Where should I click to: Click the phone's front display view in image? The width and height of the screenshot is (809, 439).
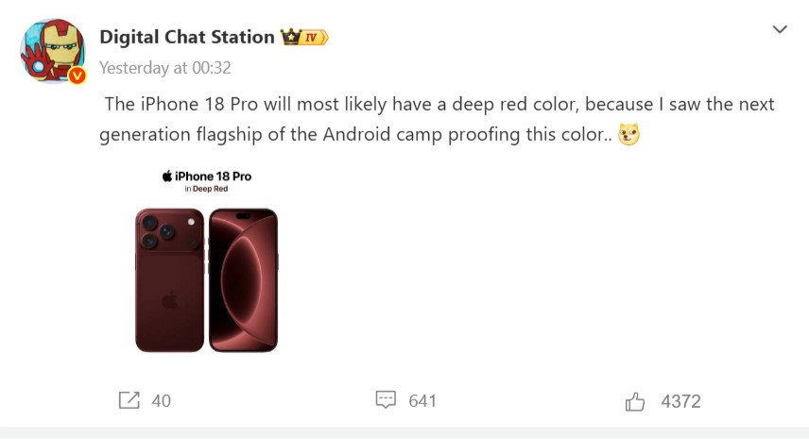(243, 279)
